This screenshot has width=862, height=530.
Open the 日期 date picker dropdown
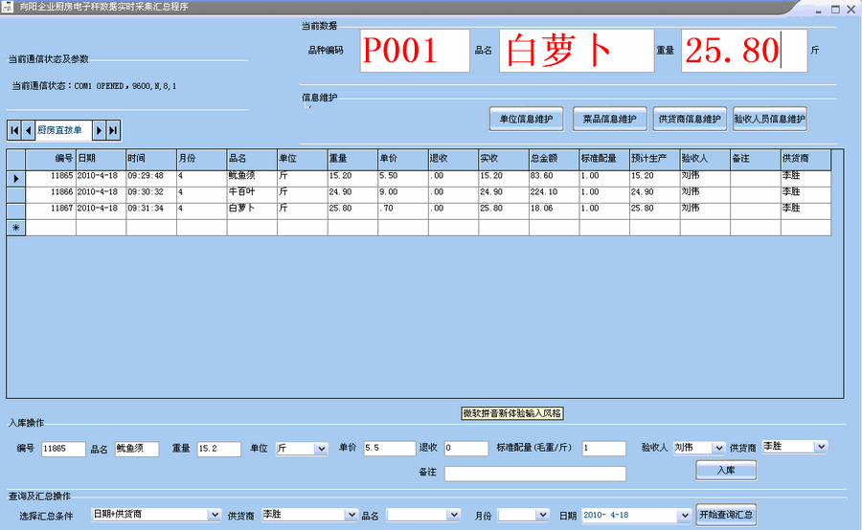pos(684,515)
